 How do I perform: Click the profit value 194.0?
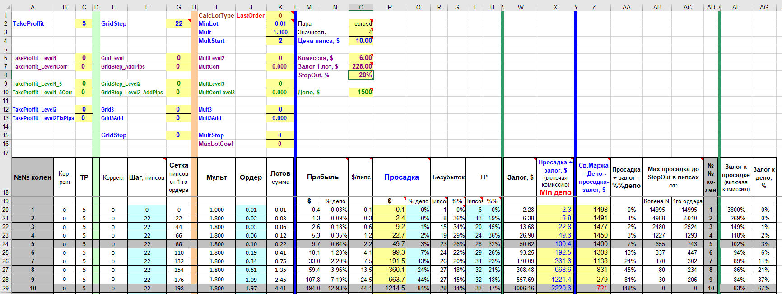point(309,288)
